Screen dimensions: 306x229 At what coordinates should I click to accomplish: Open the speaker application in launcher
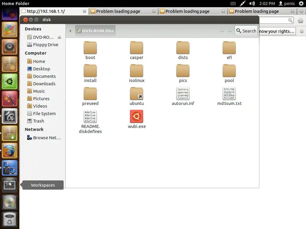(x=9, y=47)
